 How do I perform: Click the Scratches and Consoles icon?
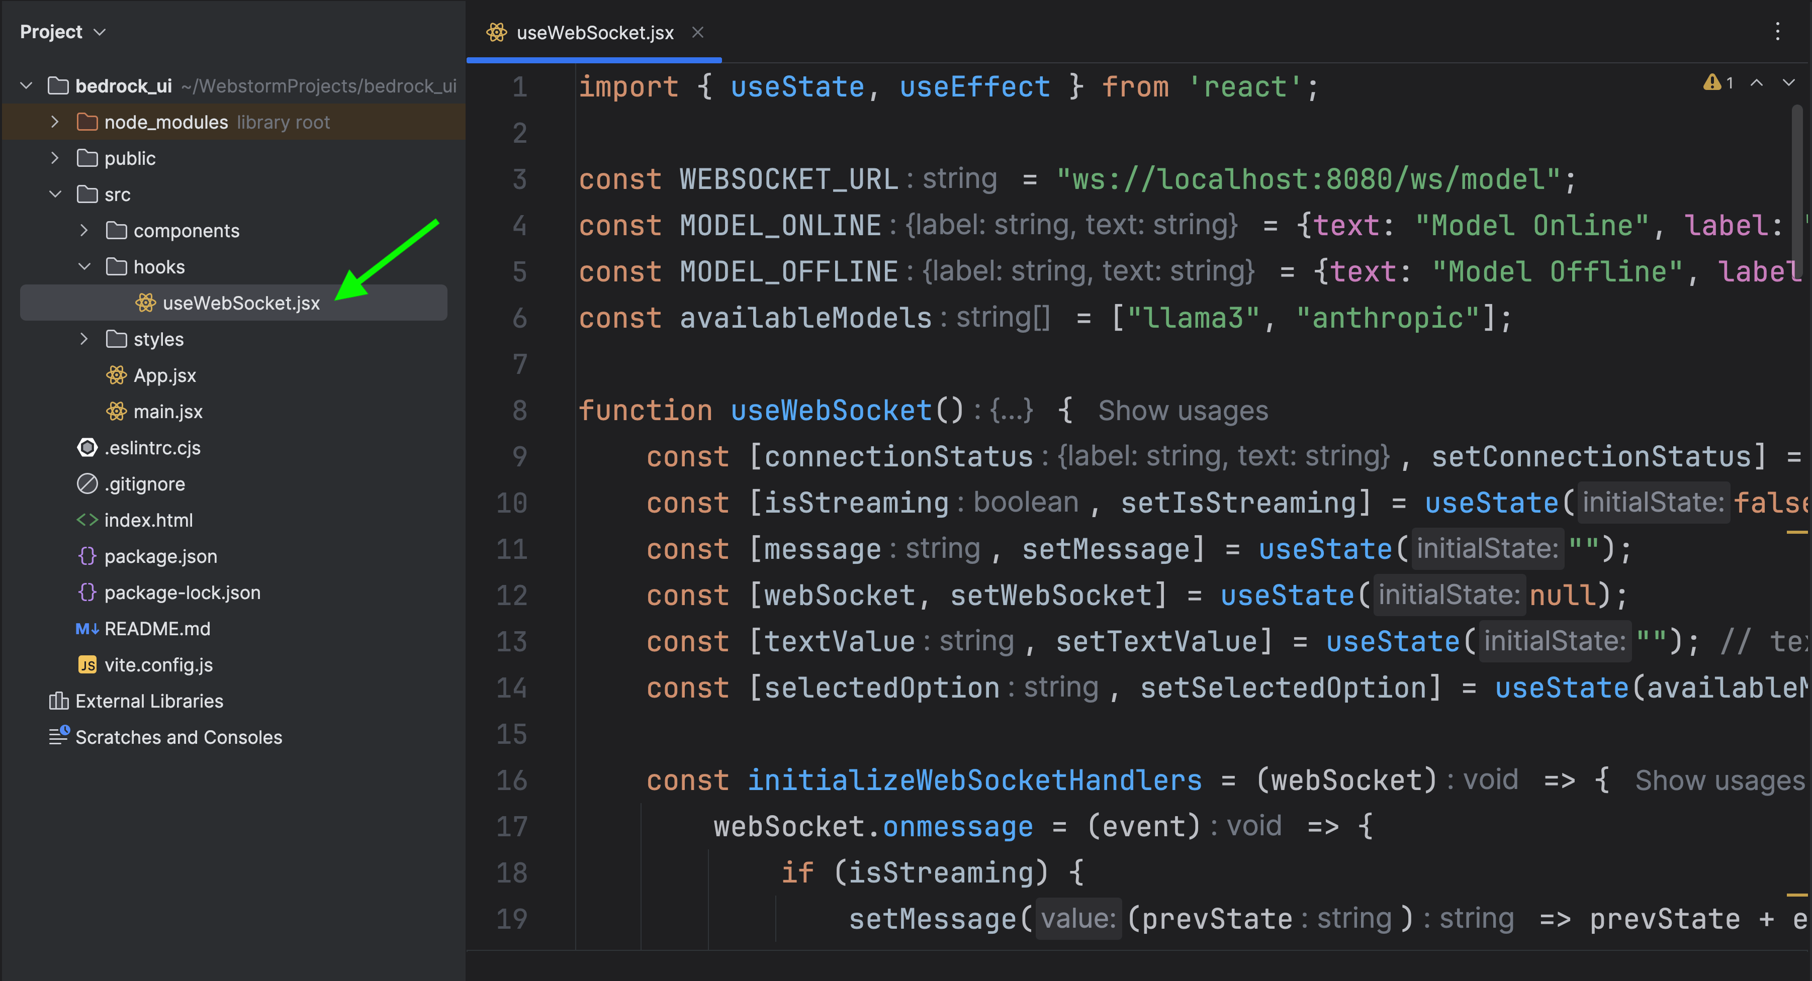tap(59, 736)
